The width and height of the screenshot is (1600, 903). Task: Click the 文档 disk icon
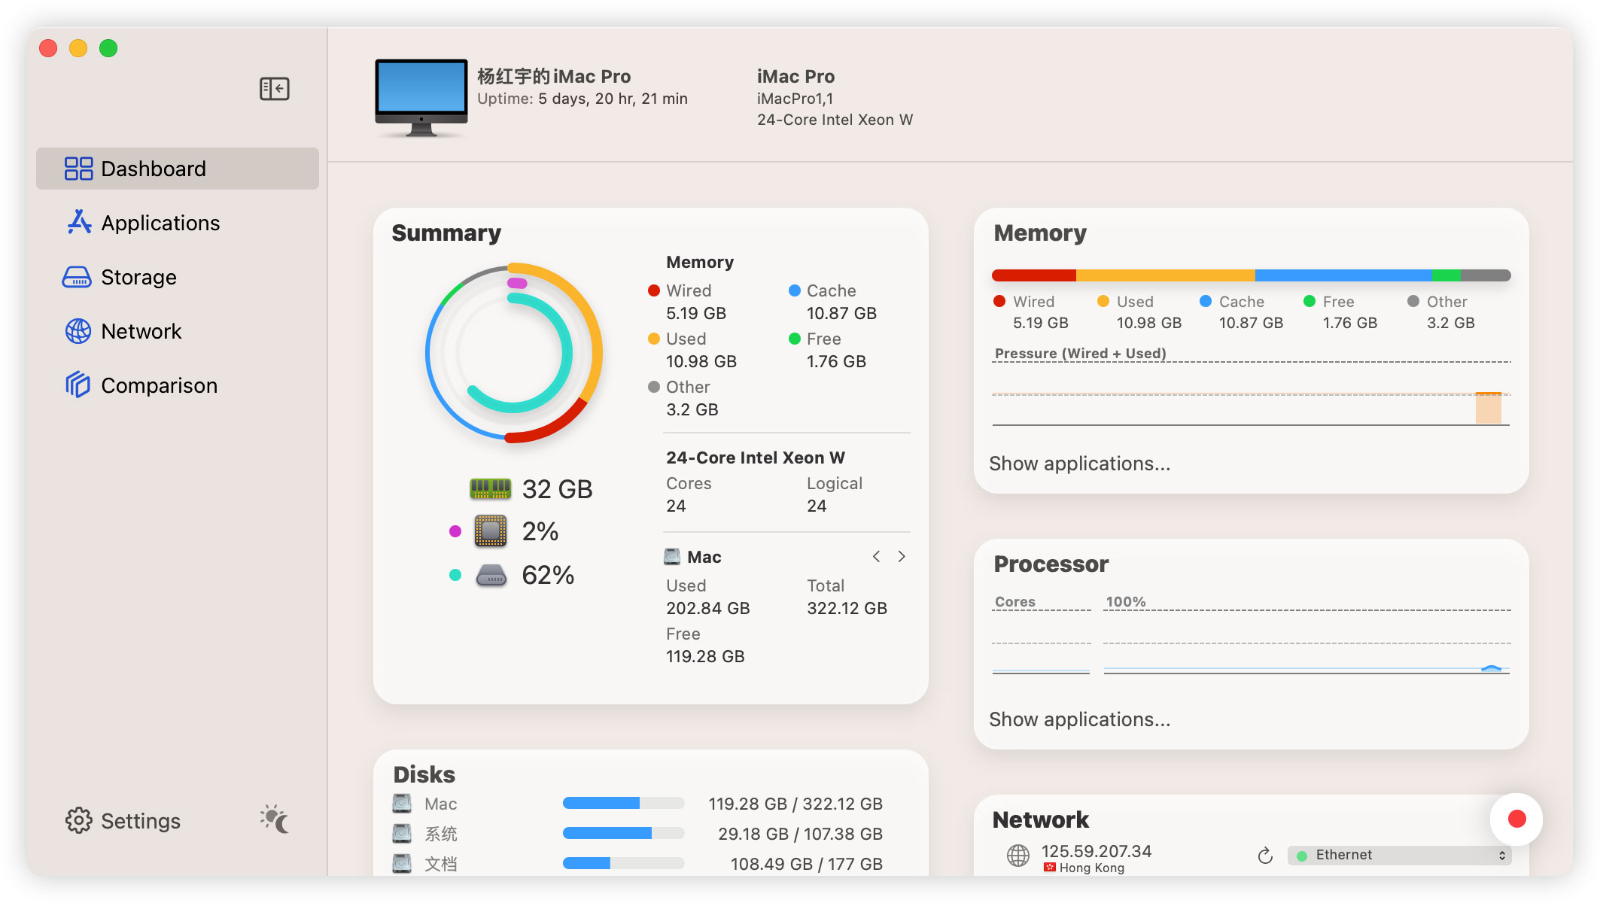(402, 864)
